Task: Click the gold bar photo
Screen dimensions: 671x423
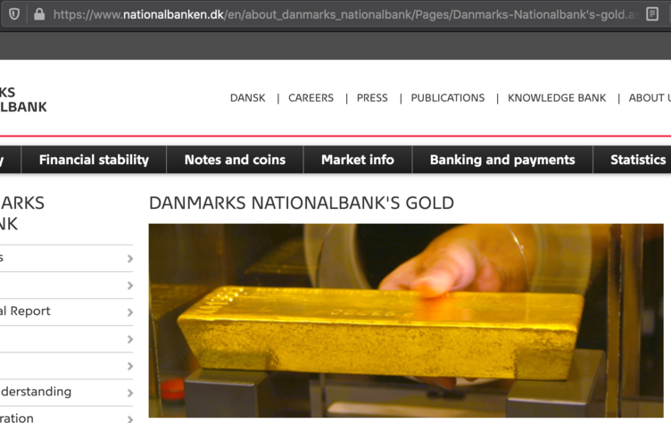Action: coord(406,320)
